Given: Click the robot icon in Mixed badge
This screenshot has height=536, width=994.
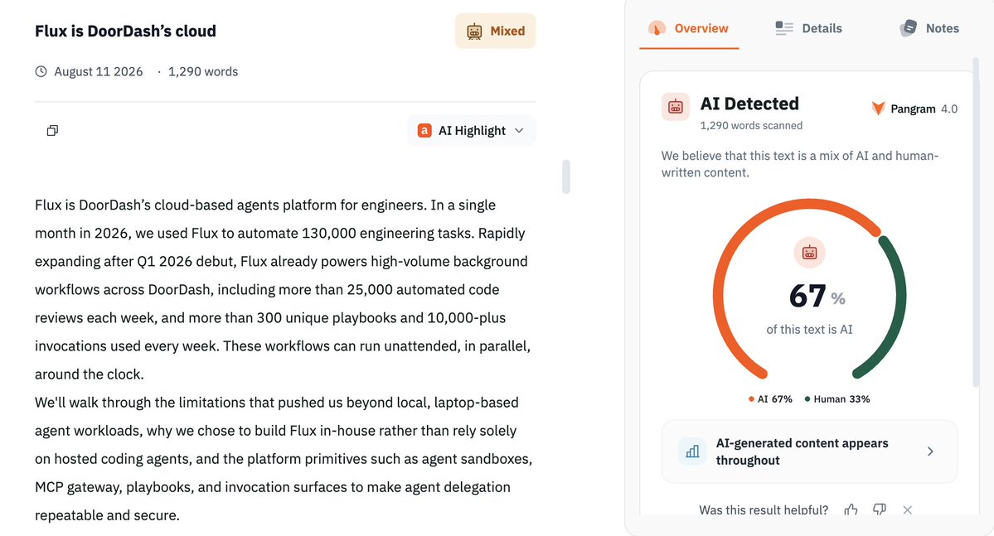Looking at the screenshot, I should coord(474,31).
